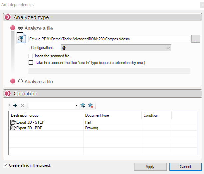204x174 pixels.
Task: Click the gray X delete icon
Action: pos(23,105)
